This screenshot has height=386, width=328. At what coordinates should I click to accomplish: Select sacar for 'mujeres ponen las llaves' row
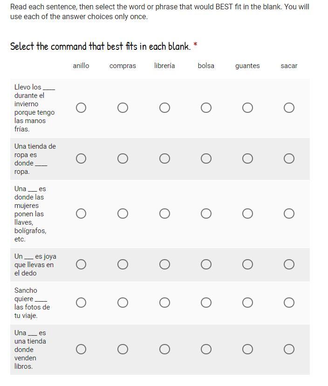(x=289, y=214)
